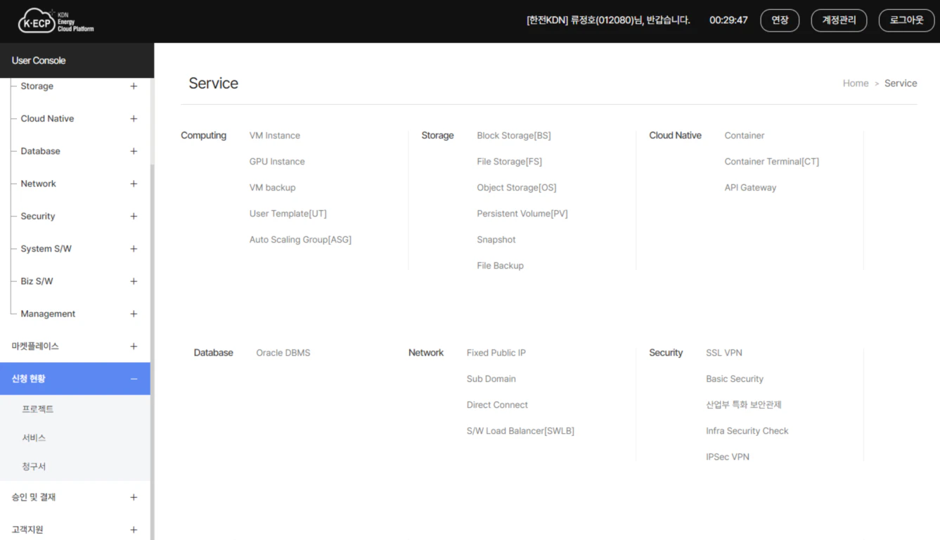Viewport: 940px width, 540px height.
Task: Go to Home in the breadcrumb
Action: tap(856, 83)
